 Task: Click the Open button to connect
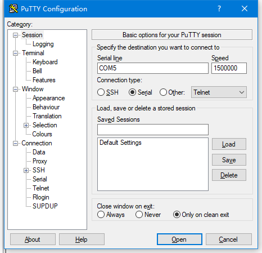(179, 239)
